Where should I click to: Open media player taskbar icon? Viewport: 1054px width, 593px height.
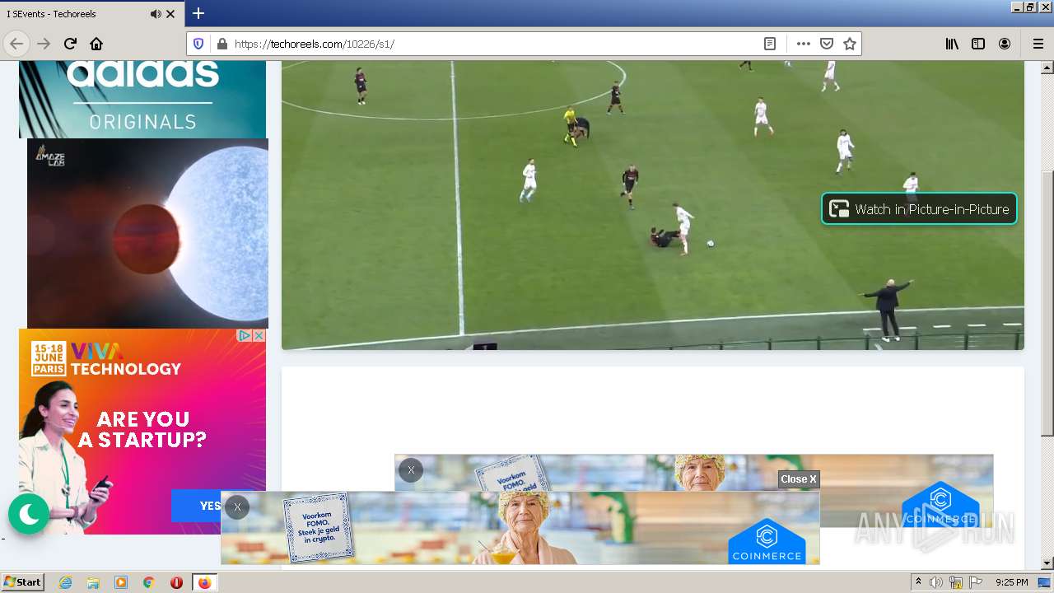[x=121, y=582]
